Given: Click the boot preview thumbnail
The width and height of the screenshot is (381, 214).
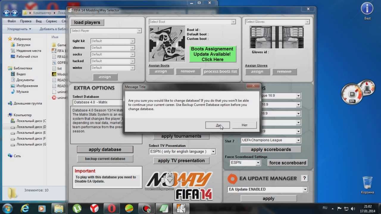Looking at the screenshot, I should tap(167, 44).
